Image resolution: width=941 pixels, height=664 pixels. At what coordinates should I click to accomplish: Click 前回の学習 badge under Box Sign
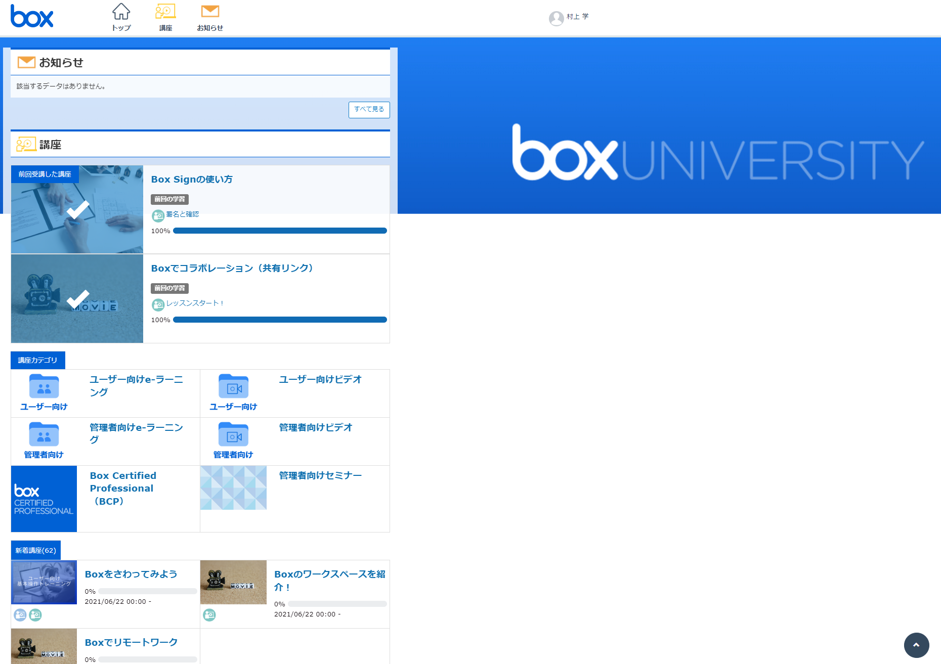coord(169,199)
